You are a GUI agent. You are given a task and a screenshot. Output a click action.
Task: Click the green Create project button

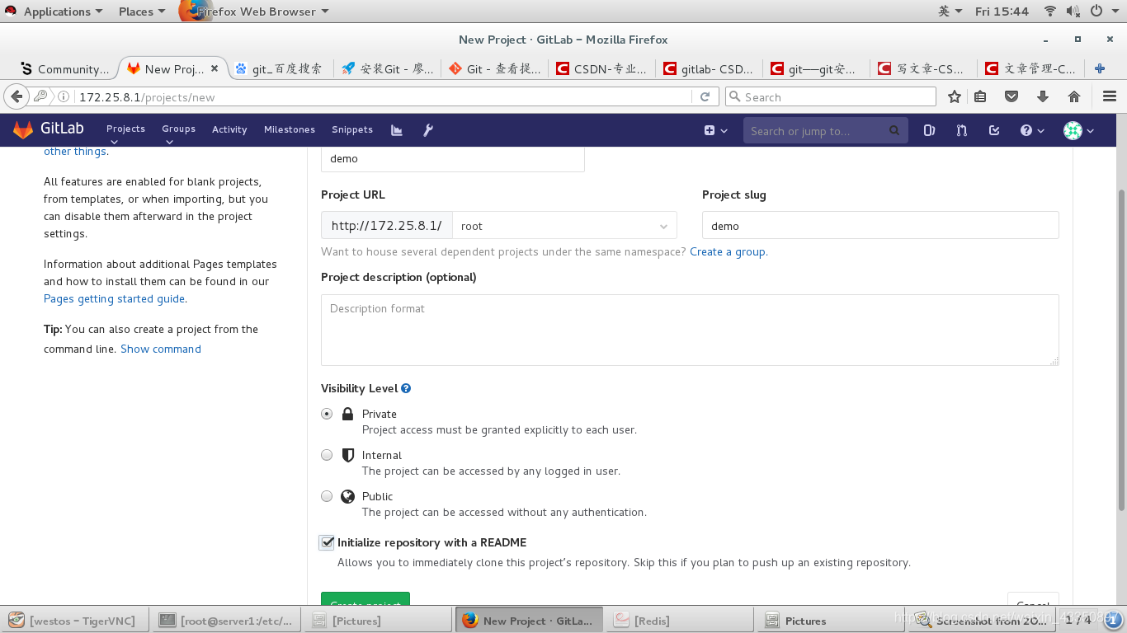click(x=365, y=598)
